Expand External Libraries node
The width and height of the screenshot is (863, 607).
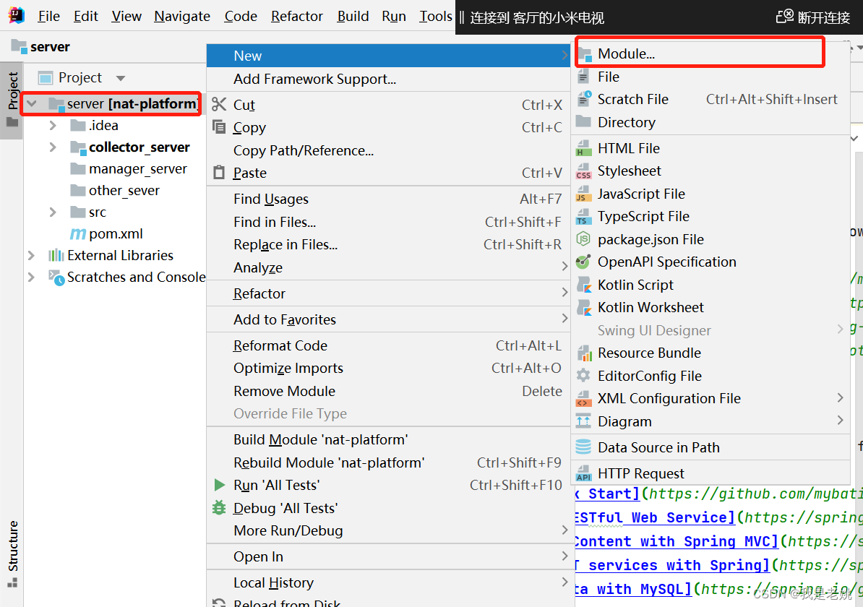click(31, 255)
